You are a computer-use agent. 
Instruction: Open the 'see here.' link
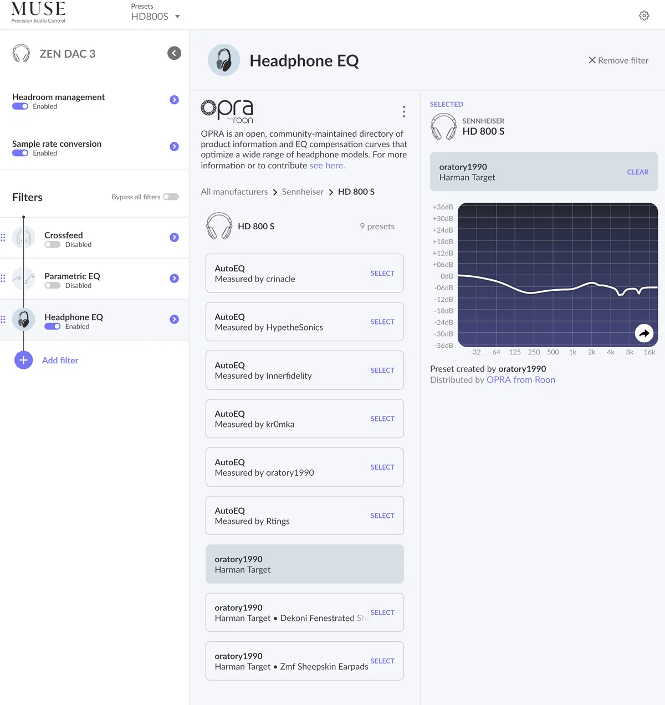tap(327, 165)
